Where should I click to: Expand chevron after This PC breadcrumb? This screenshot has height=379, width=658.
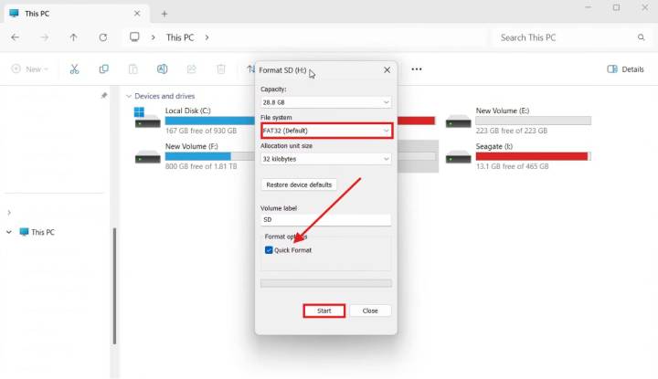[x=207, y=37]
